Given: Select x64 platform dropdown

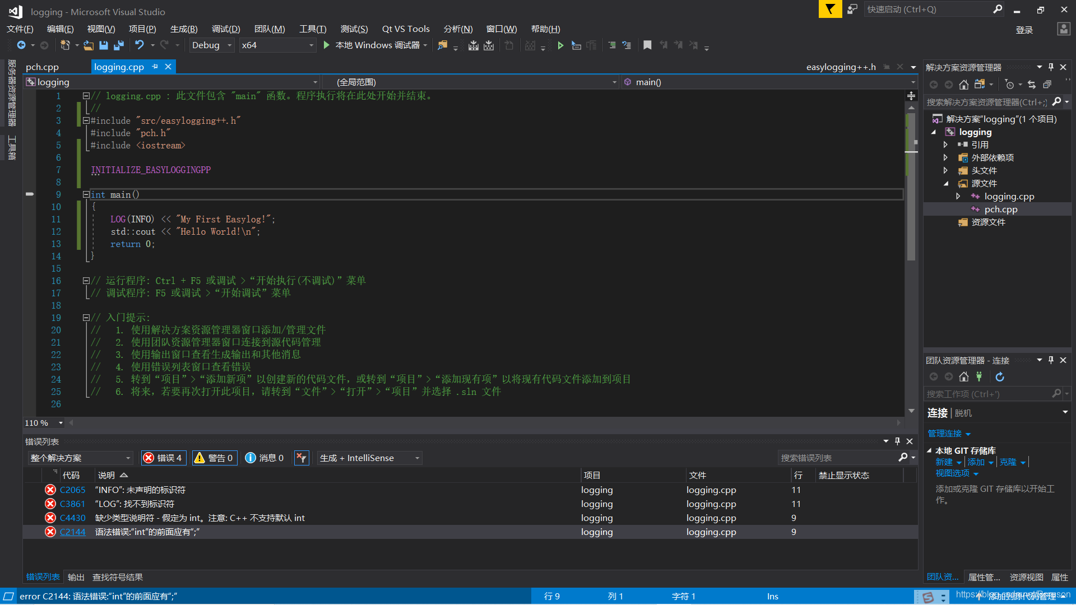Looking at the screenshot, I should pos(275,46).
